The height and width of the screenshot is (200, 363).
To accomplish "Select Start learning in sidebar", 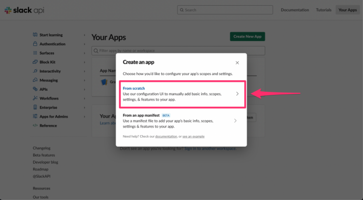I will click(51, 35).
